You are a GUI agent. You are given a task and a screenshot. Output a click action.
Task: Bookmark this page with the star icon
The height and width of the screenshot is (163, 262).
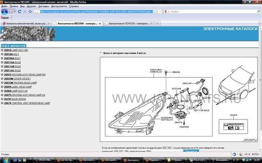[156, 12]
